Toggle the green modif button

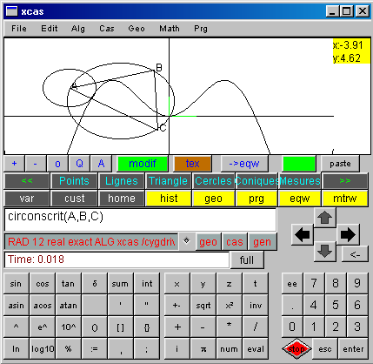143,164
